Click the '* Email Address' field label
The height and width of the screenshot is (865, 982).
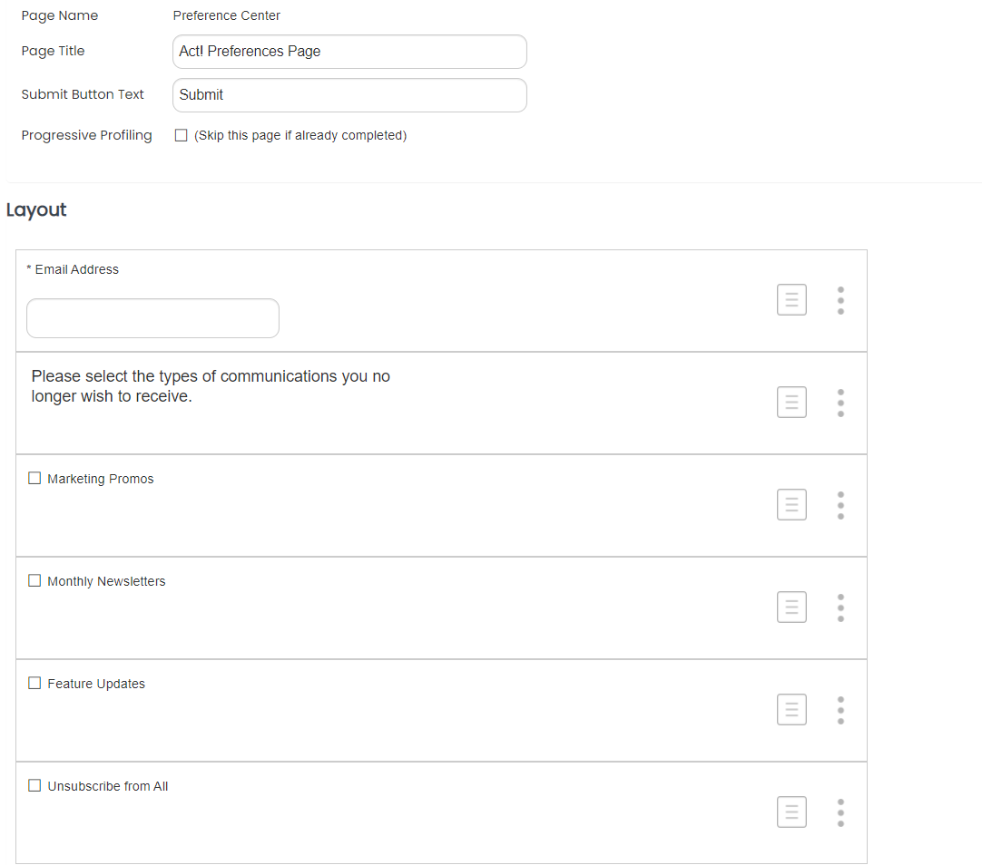73,269
